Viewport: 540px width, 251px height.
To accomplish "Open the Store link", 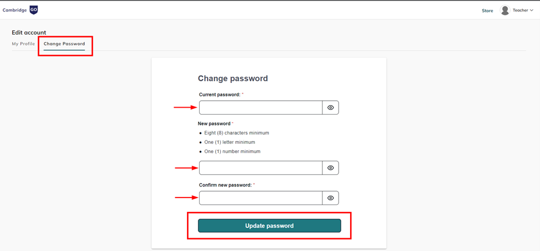I will click(x=487, y=10).
